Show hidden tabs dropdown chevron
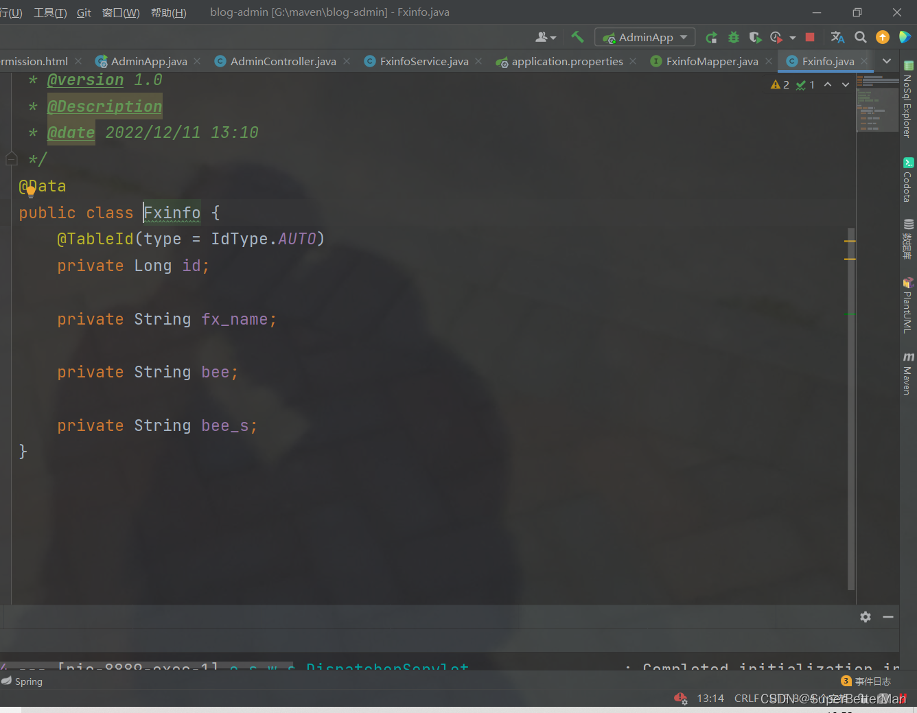 tap(887, 61)
